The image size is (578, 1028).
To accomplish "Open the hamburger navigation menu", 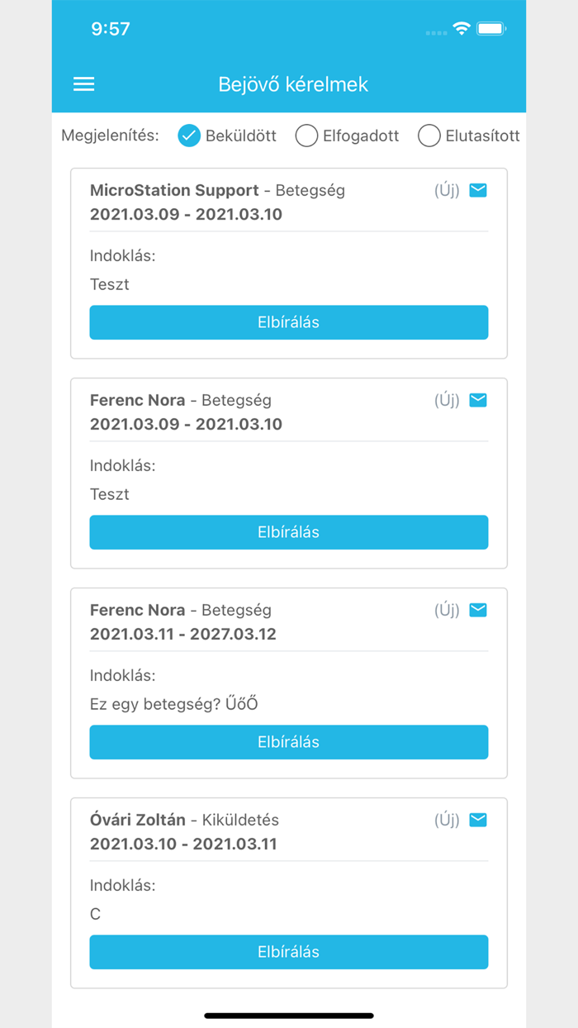I will pyautogui.click(x=84, y=84).
